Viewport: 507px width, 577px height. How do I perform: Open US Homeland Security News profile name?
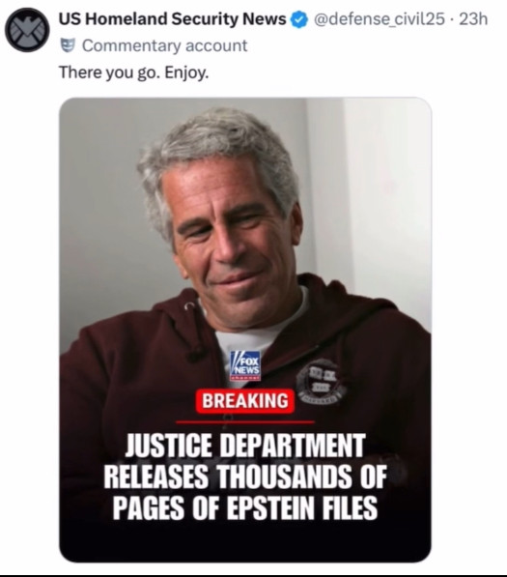click(173, 18)
